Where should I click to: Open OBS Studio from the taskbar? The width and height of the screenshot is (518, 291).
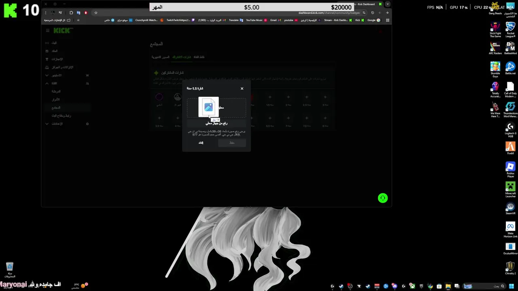pos(350,286)
